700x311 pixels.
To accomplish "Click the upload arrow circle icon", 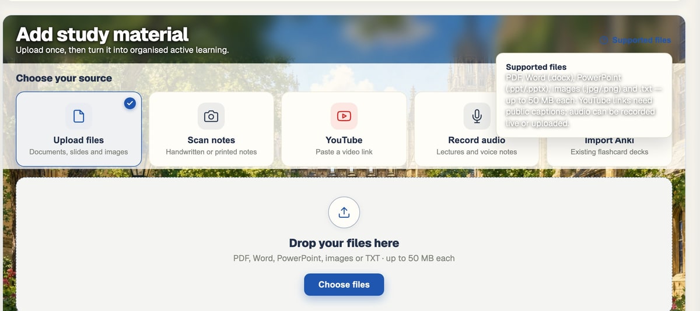I will click(344, 213).
